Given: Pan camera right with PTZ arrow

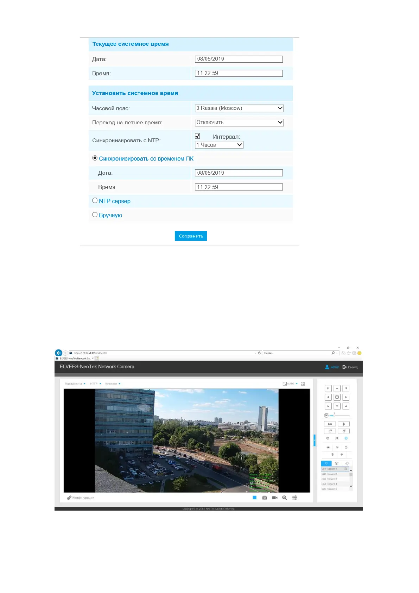Looking at the screenshot, I should coord(346,397).
